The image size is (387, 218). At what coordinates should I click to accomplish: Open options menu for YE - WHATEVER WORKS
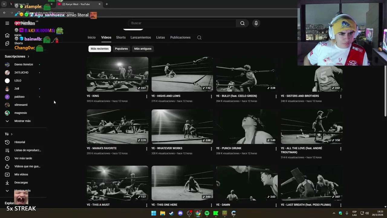pyautogui.click(x=211, y=149)
